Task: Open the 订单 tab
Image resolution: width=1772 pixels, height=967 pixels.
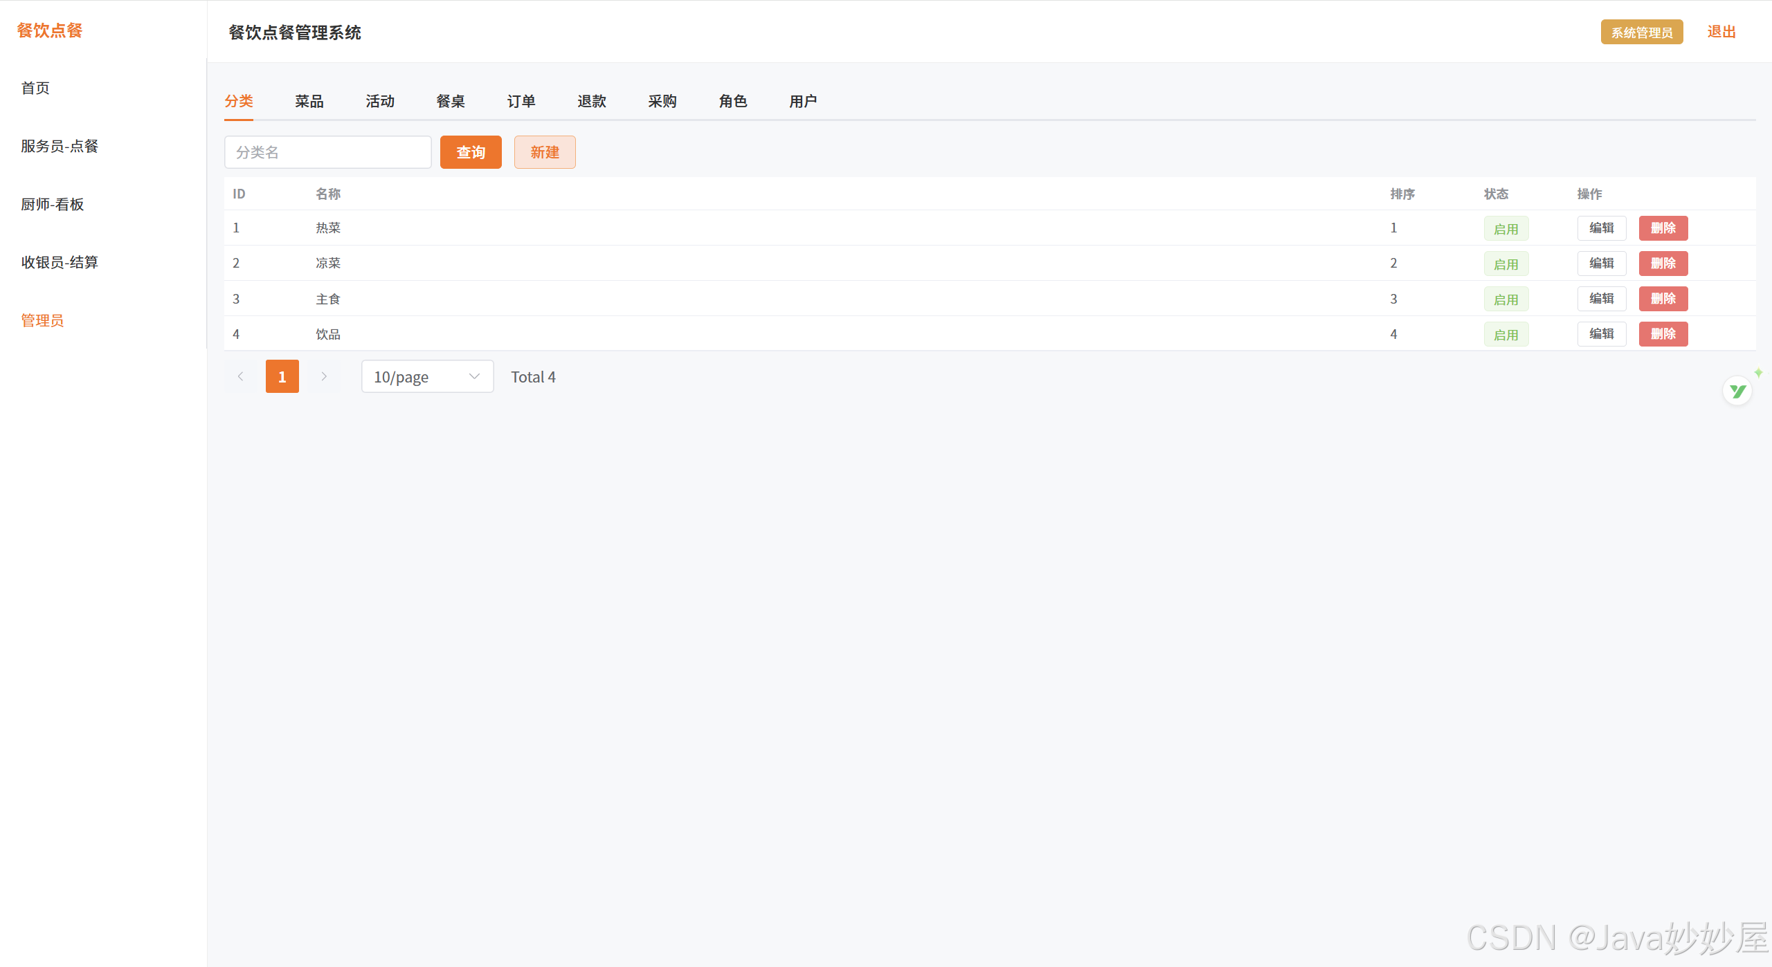Action: [521, 101]
